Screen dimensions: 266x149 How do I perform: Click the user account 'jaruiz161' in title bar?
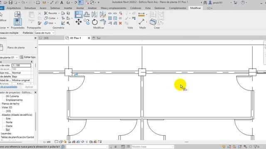[217, 2]
